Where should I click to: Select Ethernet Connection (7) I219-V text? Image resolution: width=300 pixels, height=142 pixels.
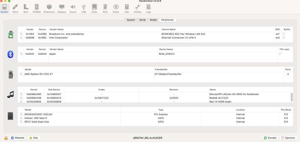[179, 38]
